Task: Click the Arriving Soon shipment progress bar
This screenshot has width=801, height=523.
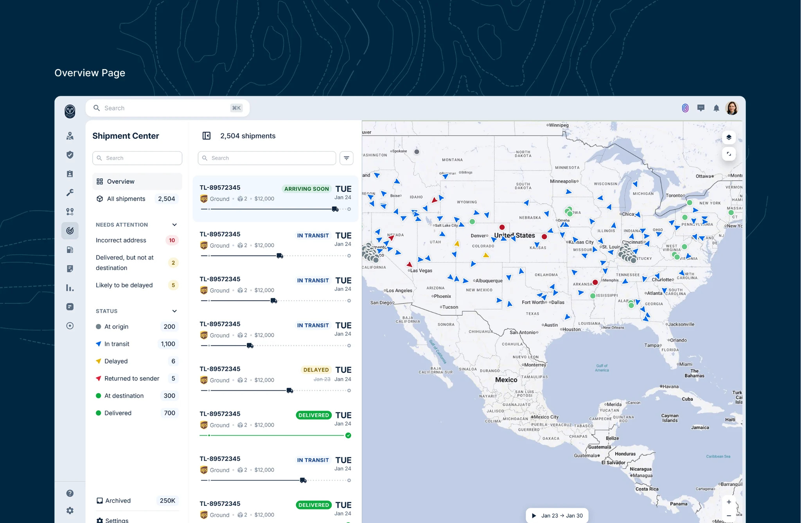Action: coord(275,209)
